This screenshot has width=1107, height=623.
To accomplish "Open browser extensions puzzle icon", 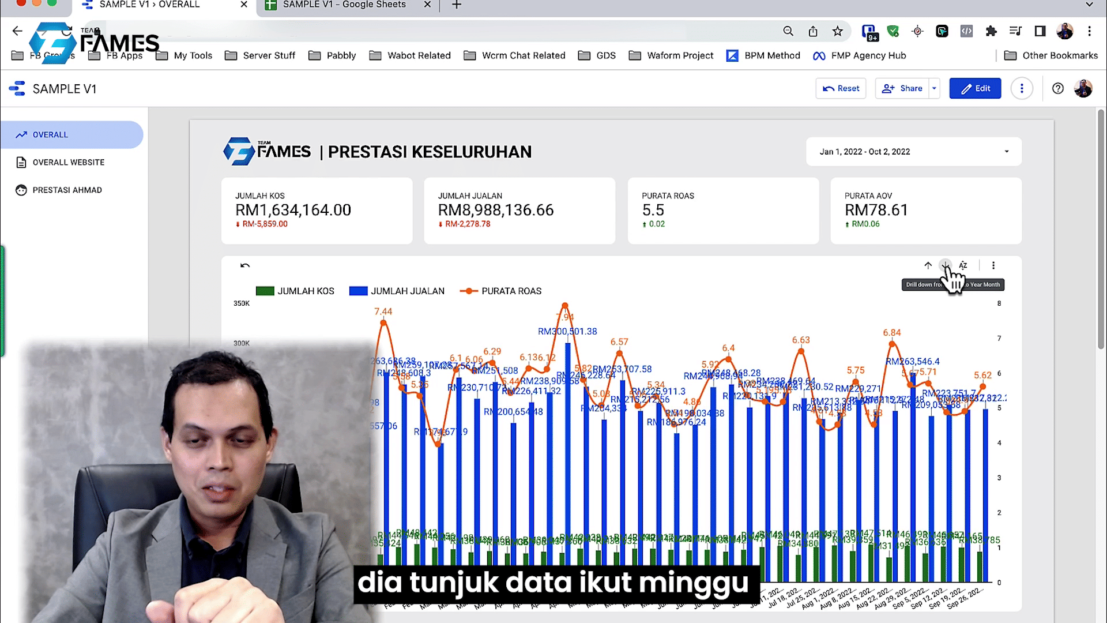I will pos(991,31).
